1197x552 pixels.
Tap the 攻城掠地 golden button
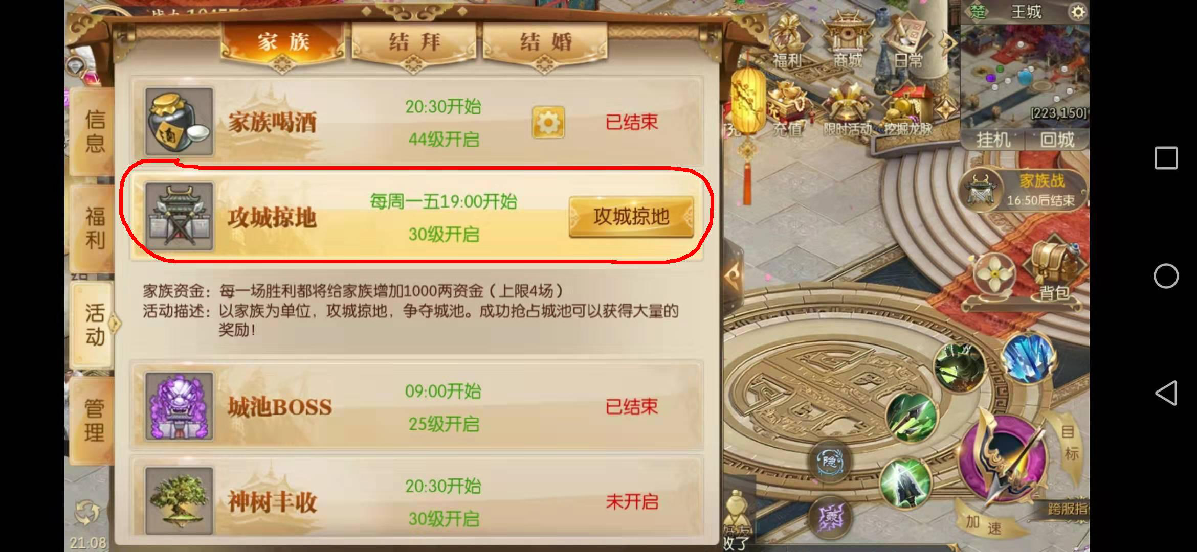[x=631, y=217]
